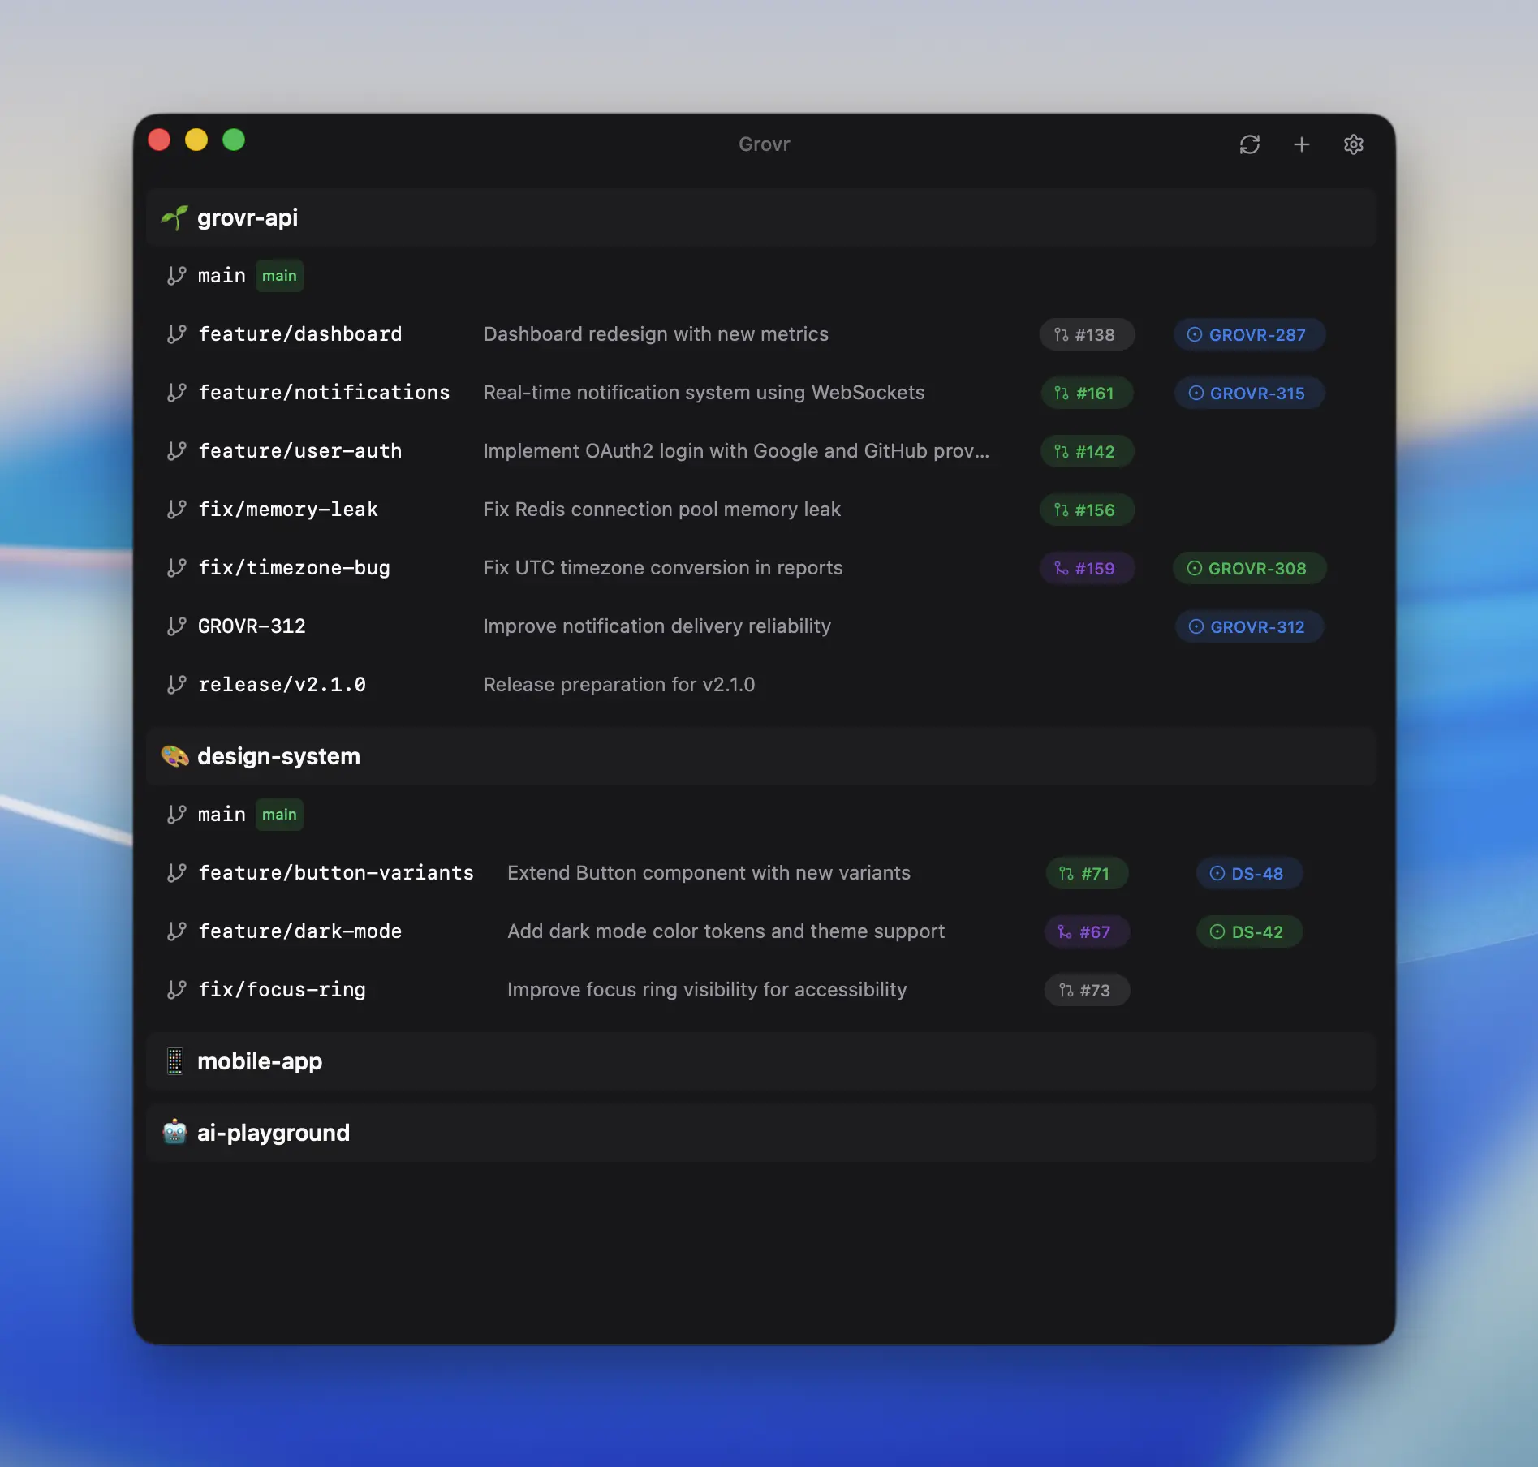The height and width of the screenshot is (1467, 1538).
Task: Click the seedling icon beside grovr-api
Action: click(174, 217)
